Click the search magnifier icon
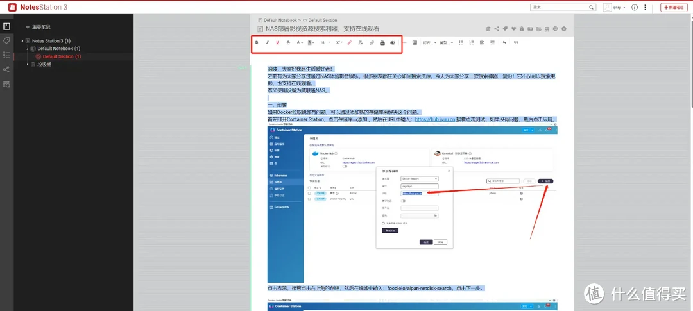This screenshot has height=311, width=693. point(592,8)
